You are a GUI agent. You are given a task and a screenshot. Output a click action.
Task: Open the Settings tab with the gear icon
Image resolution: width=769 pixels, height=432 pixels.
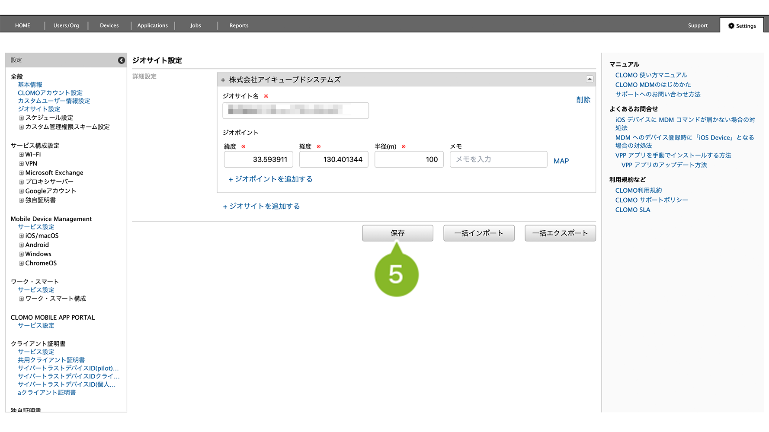742,26
